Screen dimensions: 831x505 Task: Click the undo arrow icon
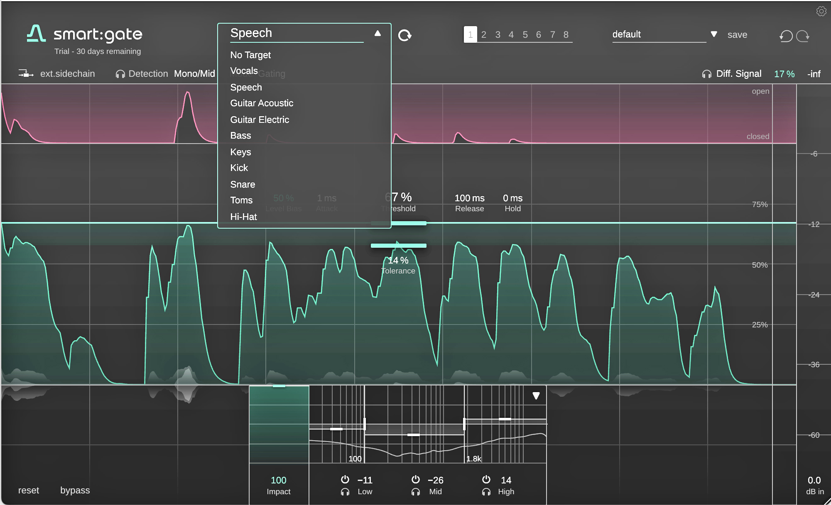tap(786, 36)
